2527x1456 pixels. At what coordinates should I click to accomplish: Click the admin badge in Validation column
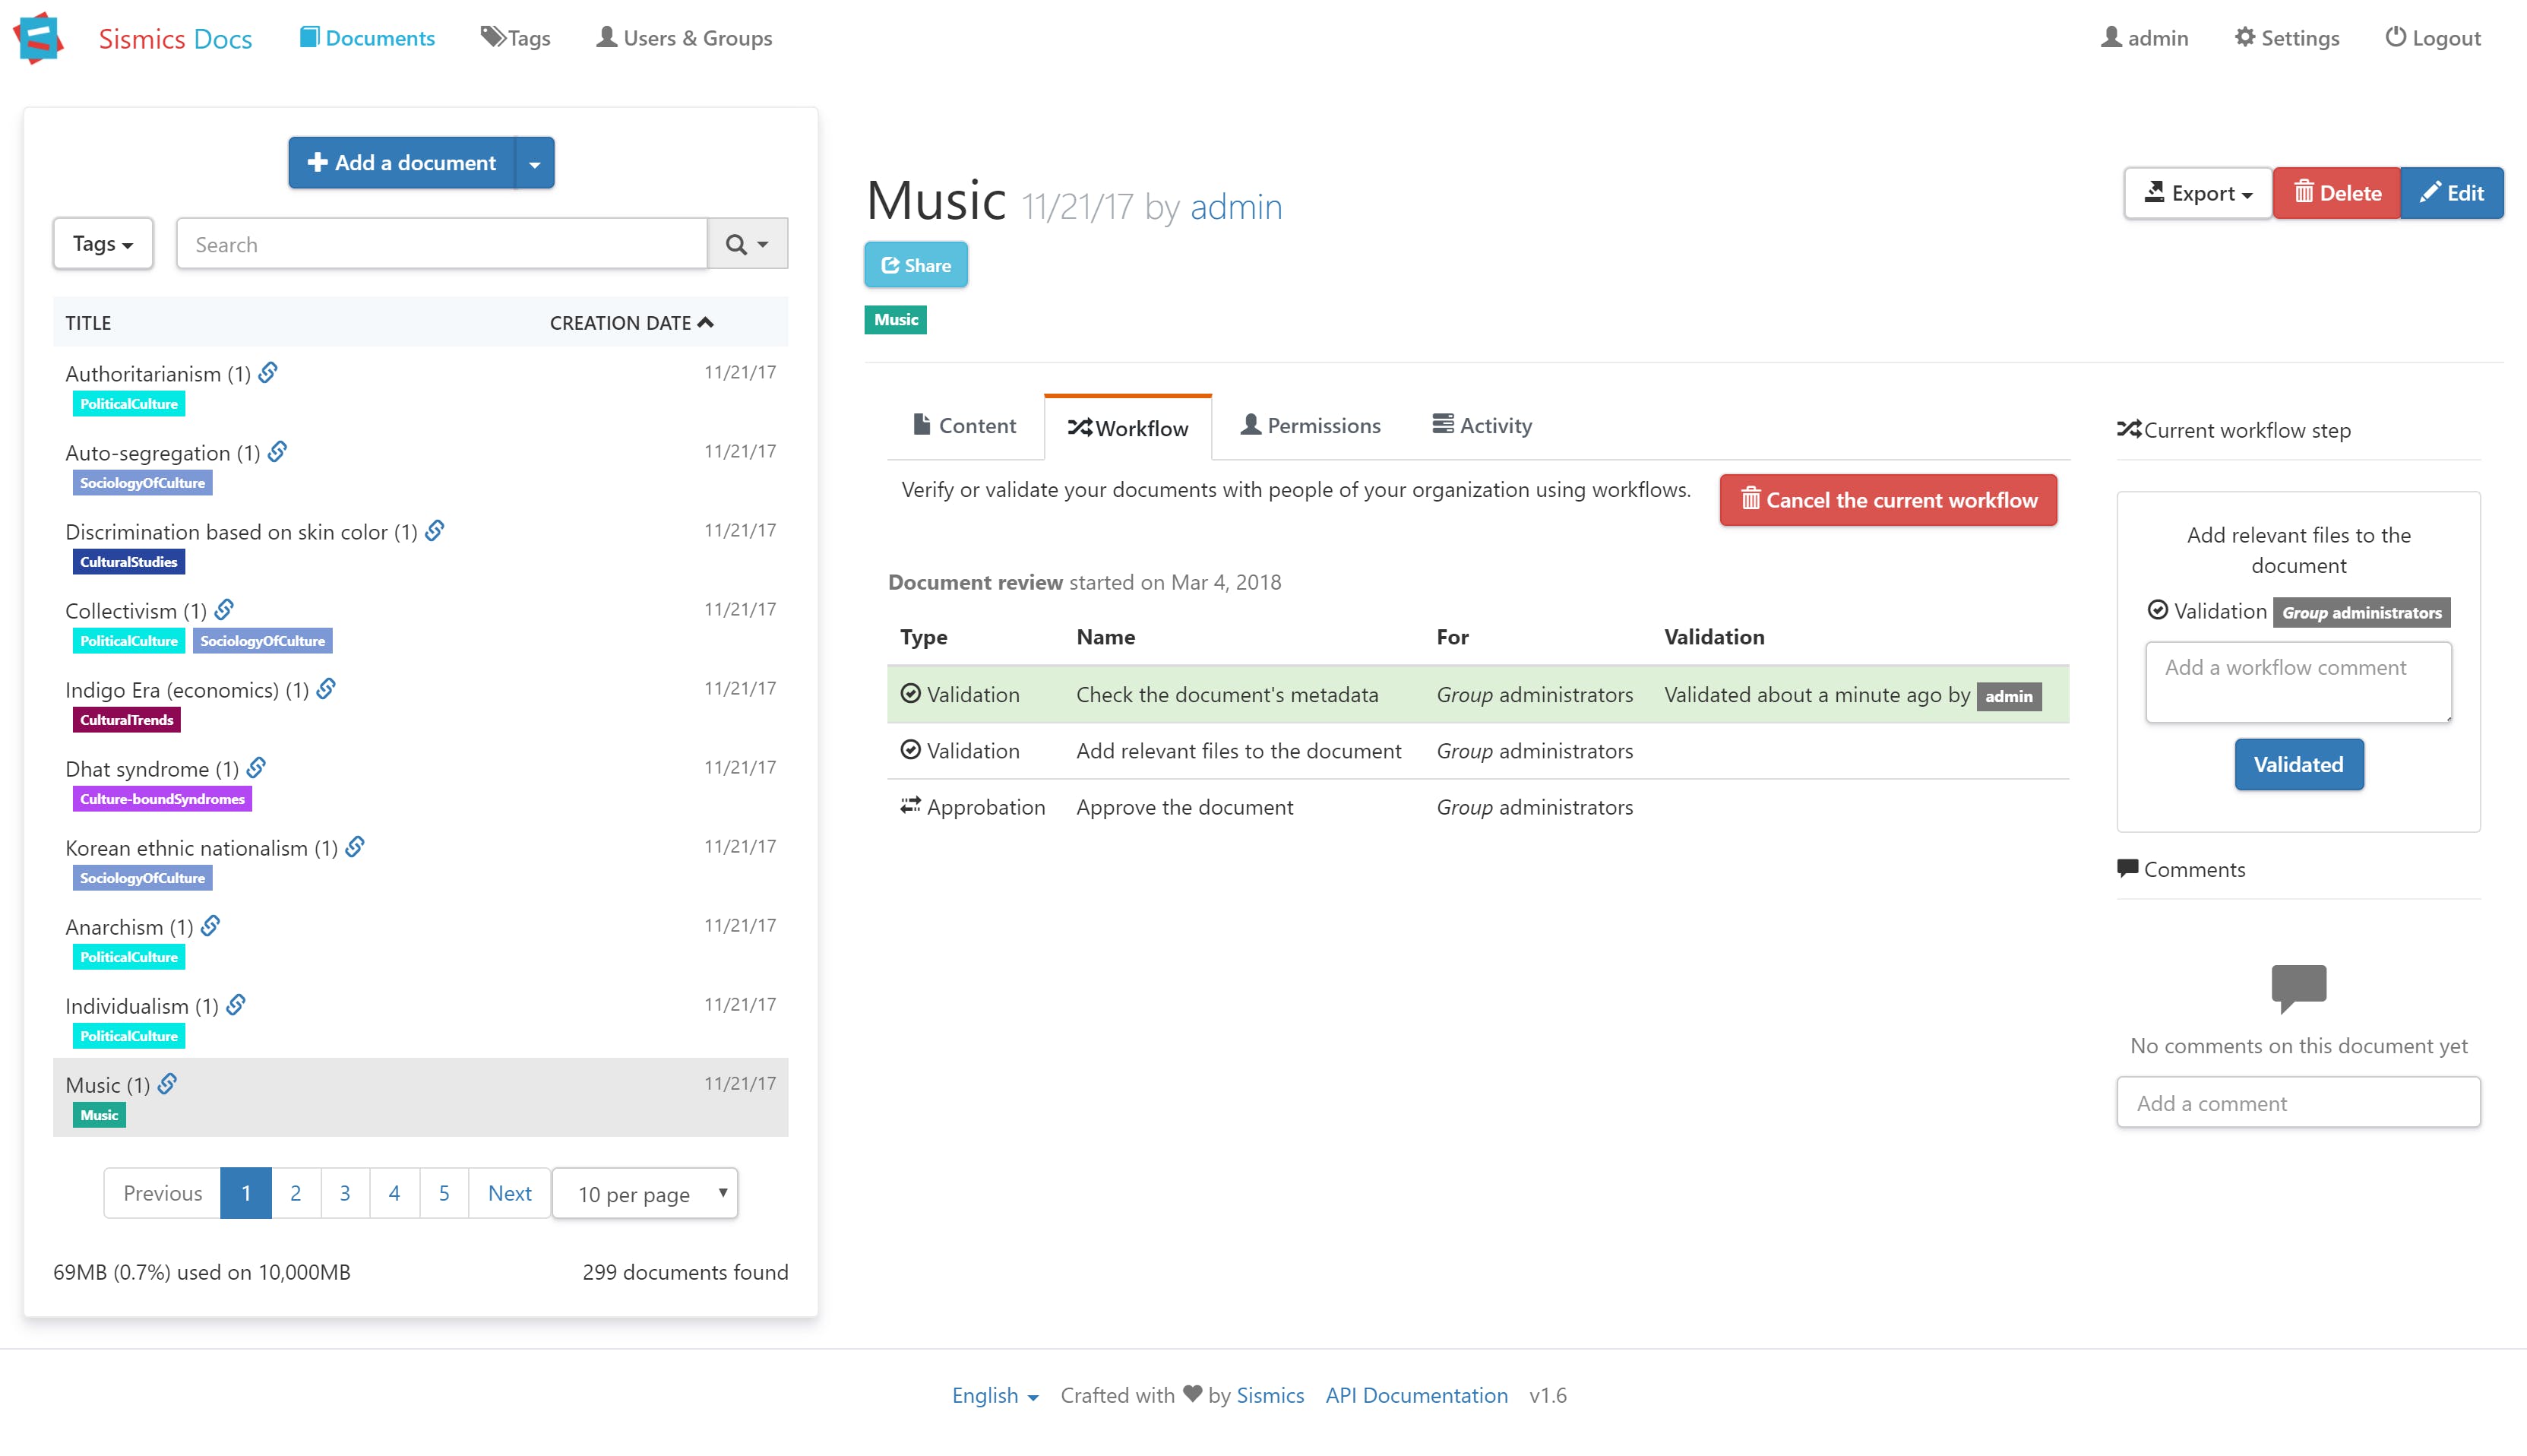(2008, 697)
